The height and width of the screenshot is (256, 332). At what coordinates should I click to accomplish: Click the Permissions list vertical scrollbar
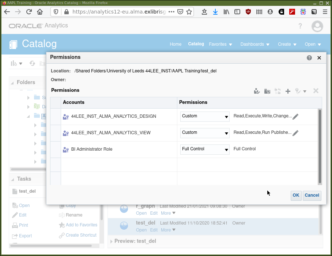click(x=320, y=147)
